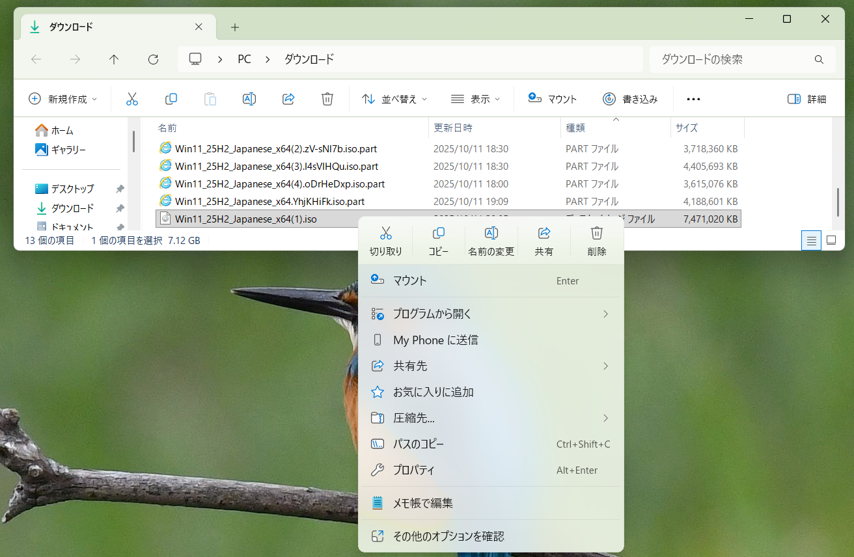Select the Cut icon in the toolbar

pos(132,98)
